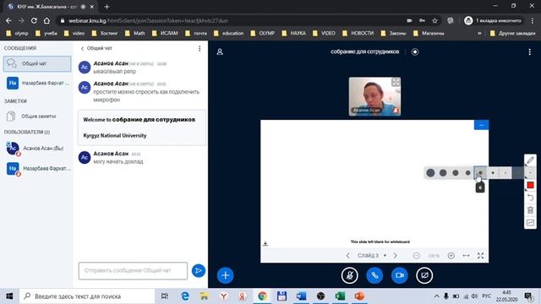Viewport: 541px width, 304px height.
Task: Open the red drawing color picker
Action: pyautogui.click(x=530, y=186)
